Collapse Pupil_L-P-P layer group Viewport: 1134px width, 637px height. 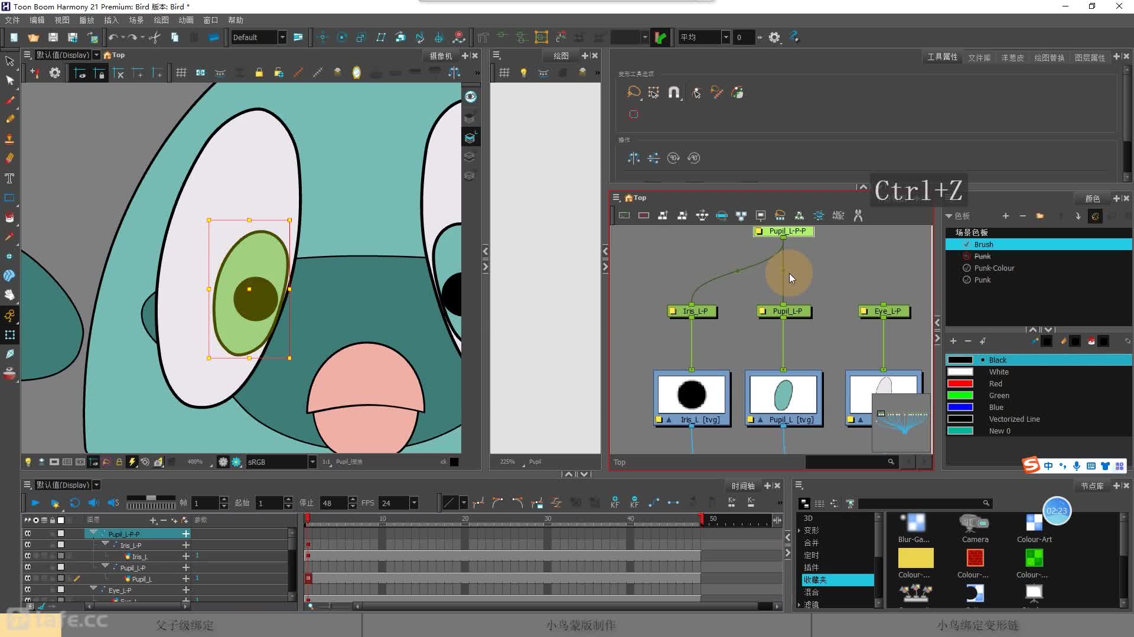93,533
